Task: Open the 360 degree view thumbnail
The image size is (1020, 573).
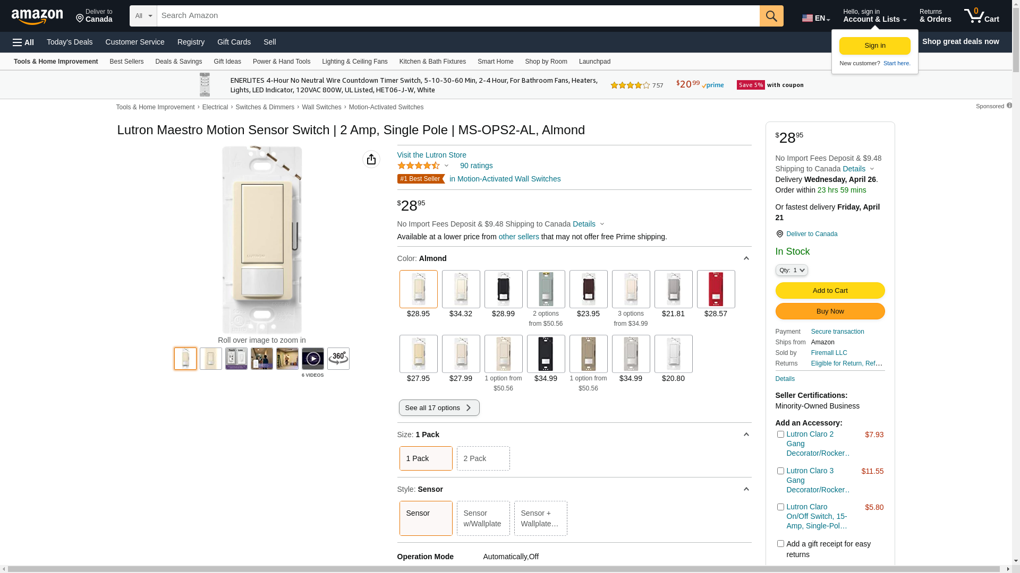Action: coord(338,359)
